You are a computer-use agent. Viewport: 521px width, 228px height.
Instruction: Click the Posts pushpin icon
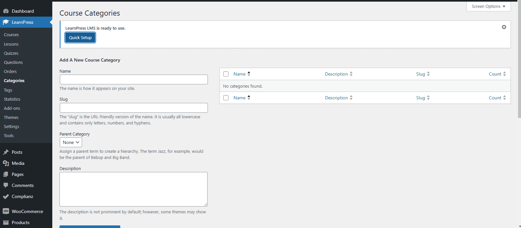6,152
